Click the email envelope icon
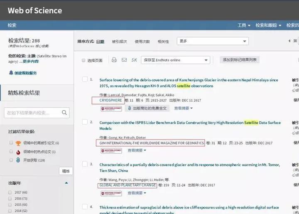This screenshot has height=214, width=299. point(124,60)
